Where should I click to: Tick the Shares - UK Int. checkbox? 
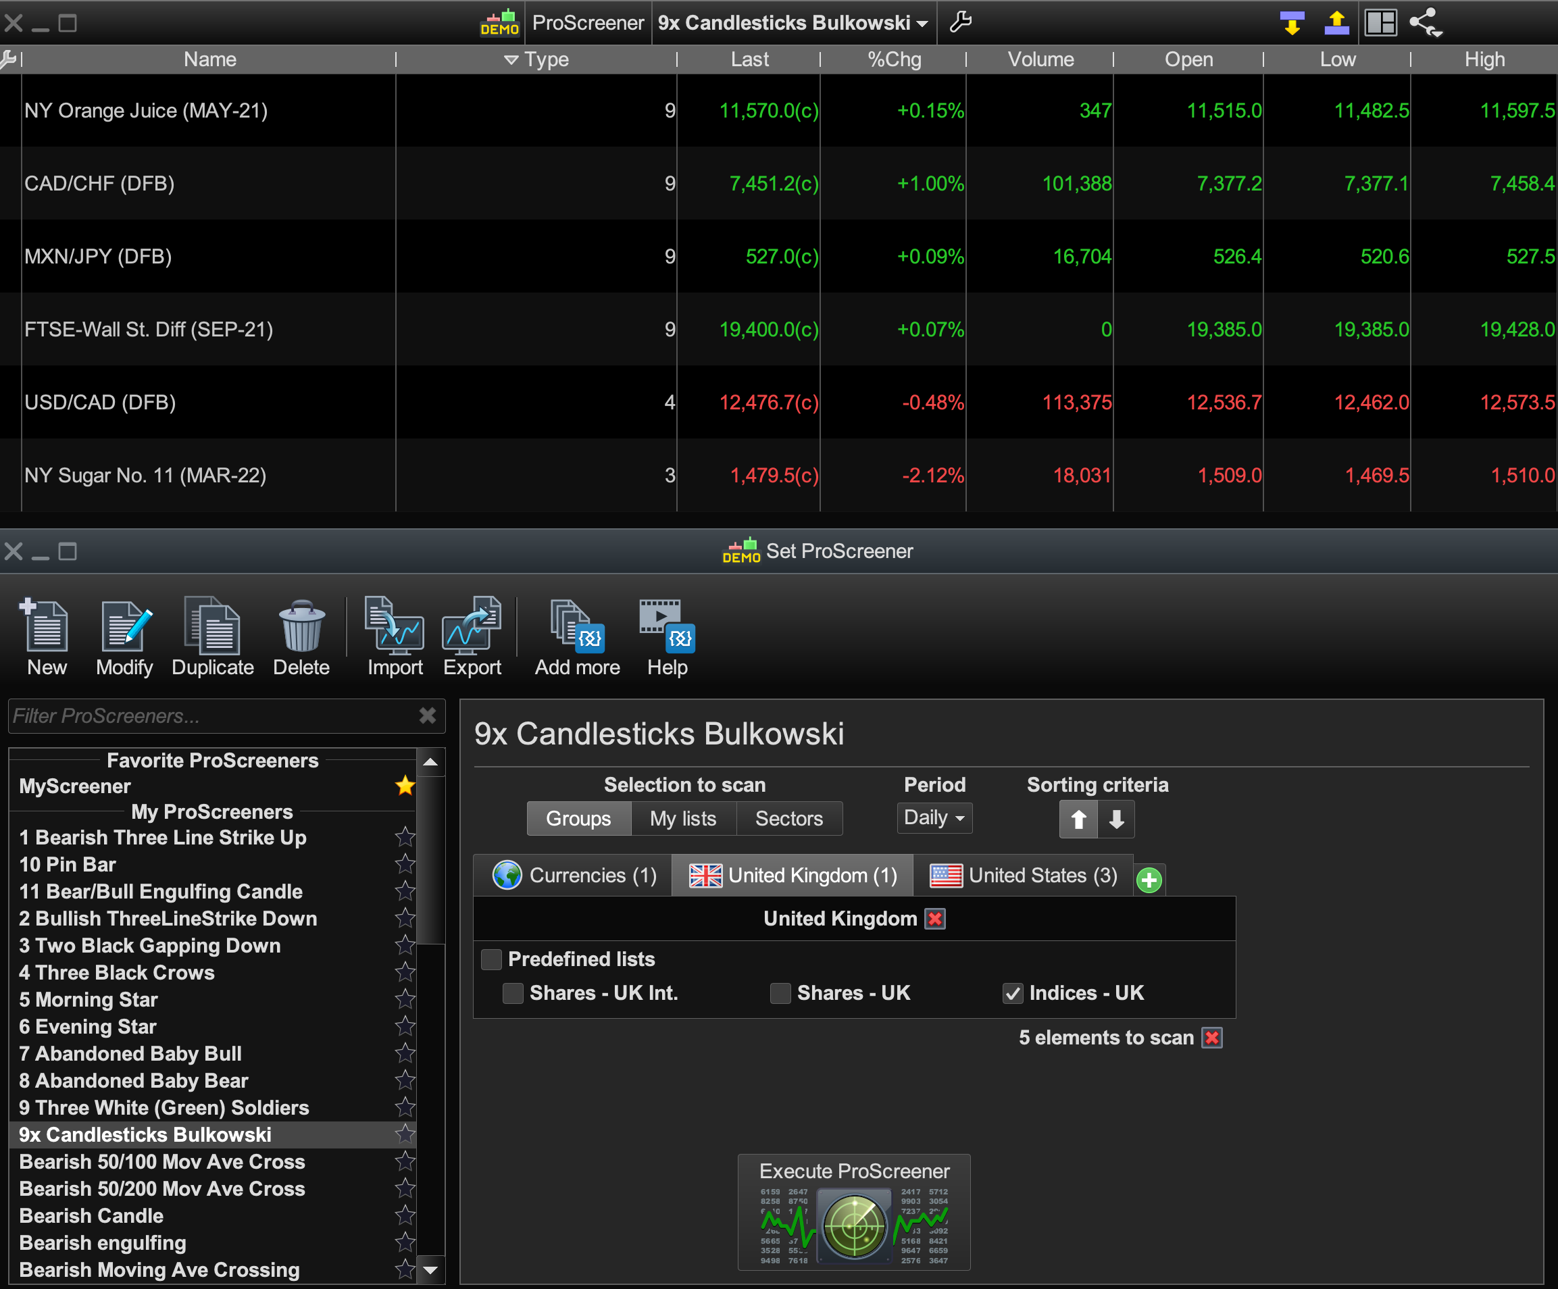[x=513, y=993]
